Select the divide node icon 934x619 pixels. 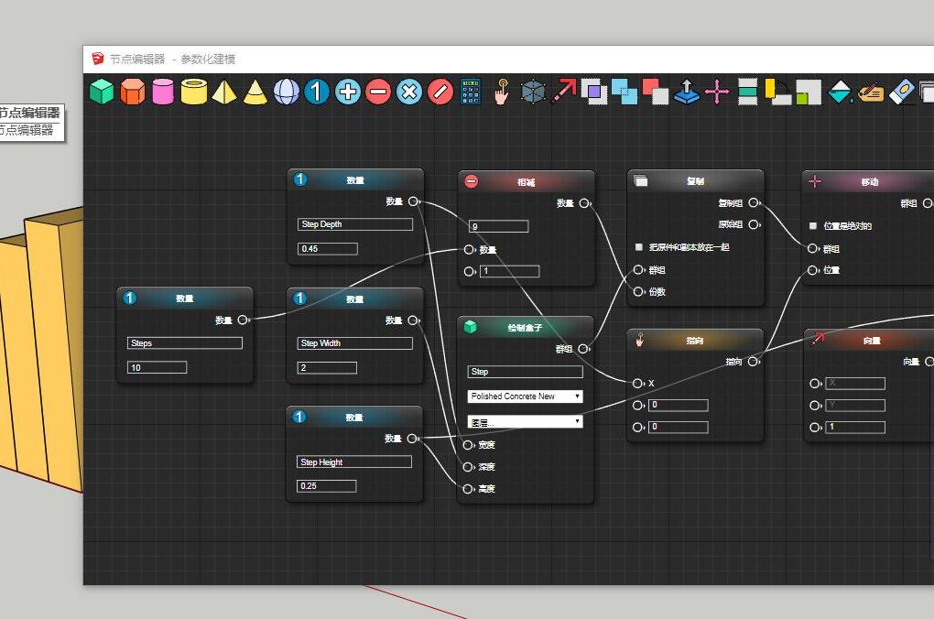coord(439,92)
